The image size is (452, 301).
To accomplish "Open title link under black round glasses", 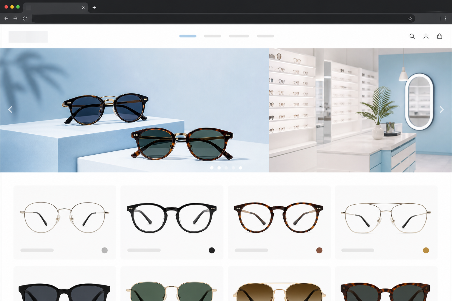I will point(144,250).
